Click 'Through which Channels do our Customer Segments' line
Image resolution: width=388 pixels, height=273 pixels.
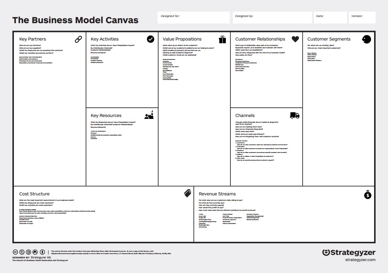pos(257,122)
